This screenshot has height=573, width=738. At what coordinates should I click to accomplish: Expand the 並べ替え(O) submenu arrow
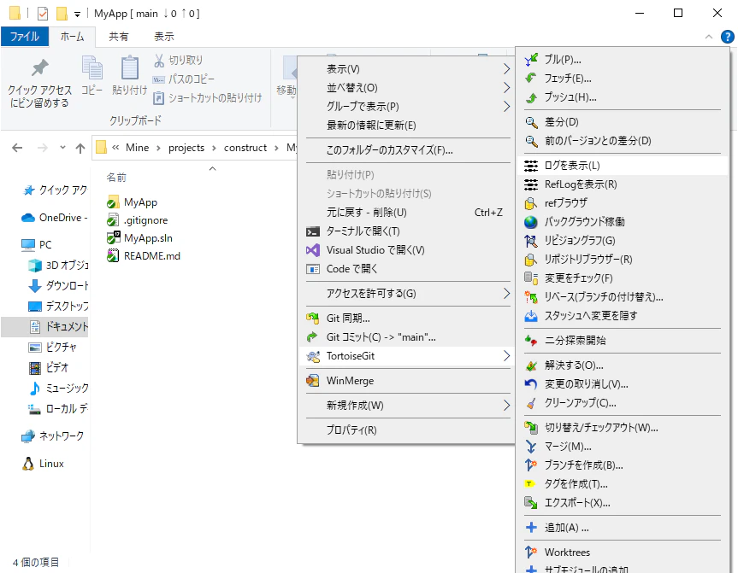506,88
